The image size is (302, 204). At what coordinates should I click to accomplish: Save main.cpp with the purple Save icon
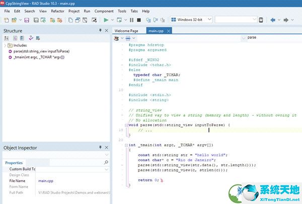(x=27, y=20)
